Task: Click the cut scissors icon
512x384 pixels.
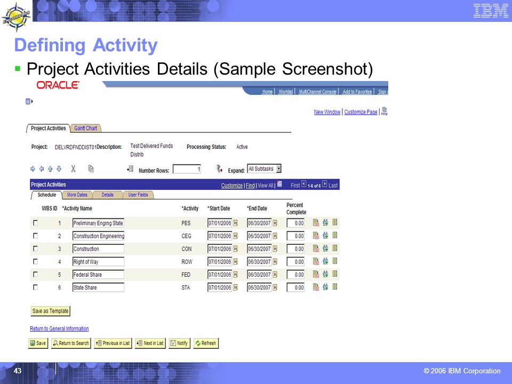Action: point(73,169)
